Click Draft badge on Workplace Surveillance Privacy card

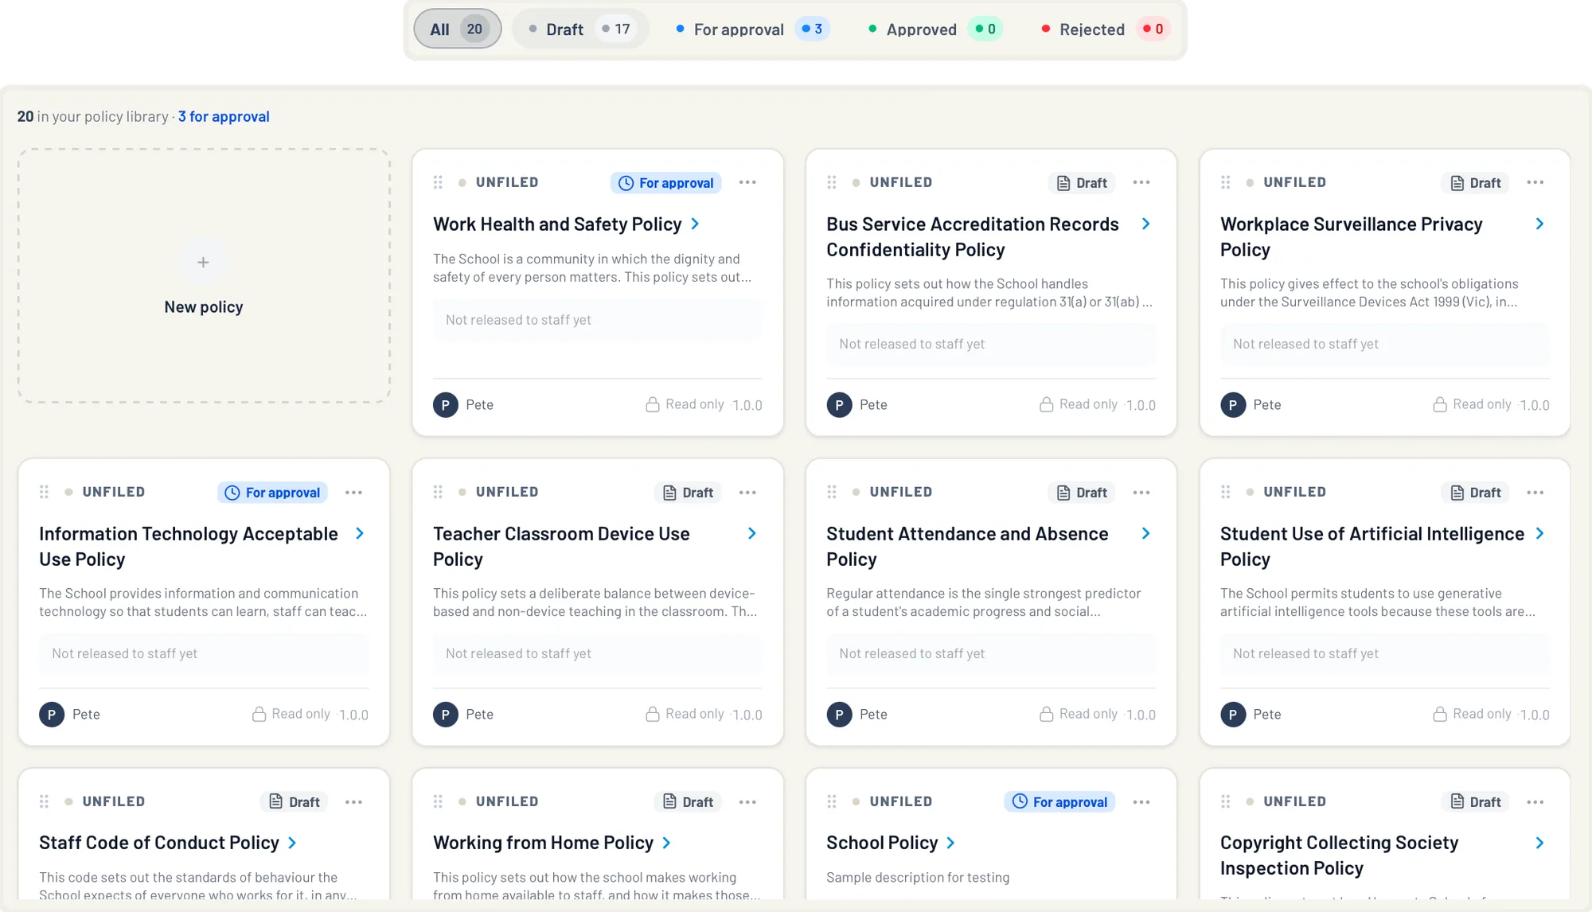point(1476,183)
